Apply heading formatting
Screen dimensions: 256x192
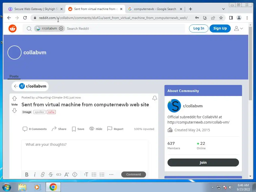[x=86, y=174]
